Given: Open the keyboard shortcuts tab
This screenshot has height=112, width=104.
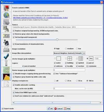Looking at the screenshot, I should point(6,50).
